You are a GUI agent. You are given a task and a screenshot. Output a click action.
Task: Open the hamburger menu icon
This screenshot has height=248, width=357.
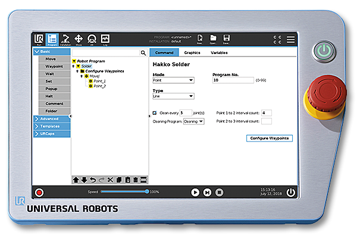[290, 39]
